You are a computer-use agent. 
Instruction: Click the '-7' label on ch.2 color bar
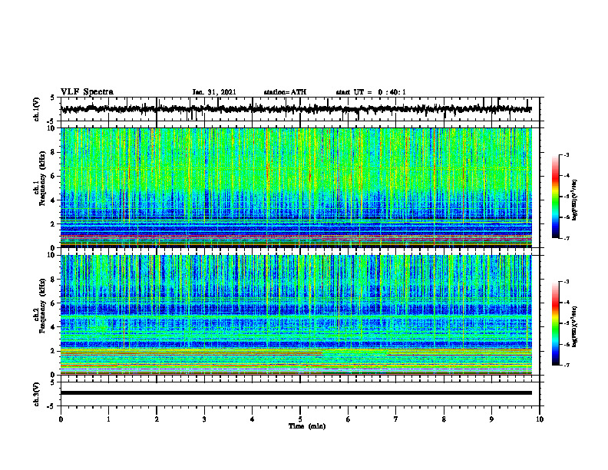566,365
